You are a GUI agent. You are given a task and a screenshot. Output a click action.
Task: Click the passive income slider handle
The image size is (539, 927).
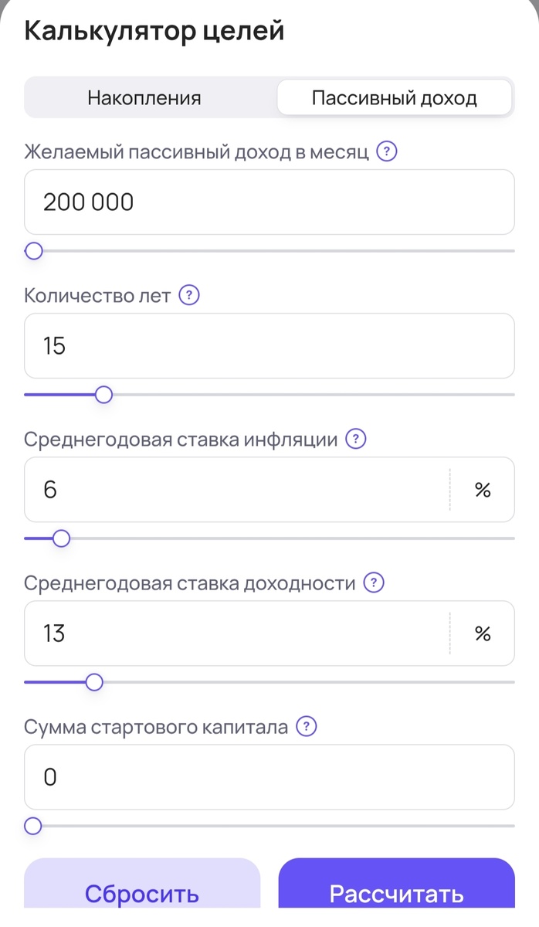tap(33, 250)
